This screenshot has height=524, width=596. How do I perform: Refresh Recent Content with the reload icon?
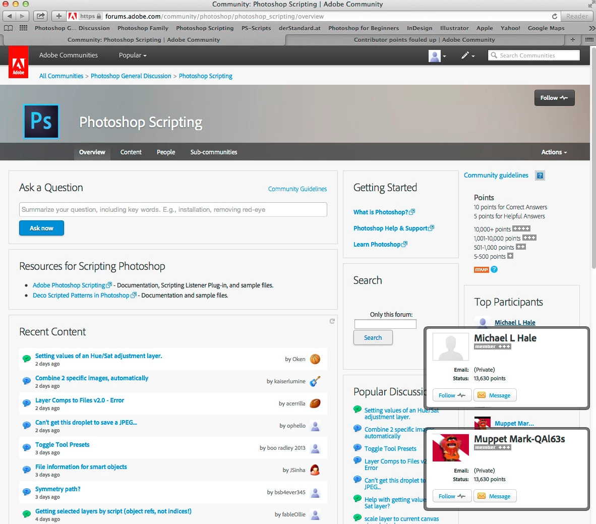click(332, 321)
